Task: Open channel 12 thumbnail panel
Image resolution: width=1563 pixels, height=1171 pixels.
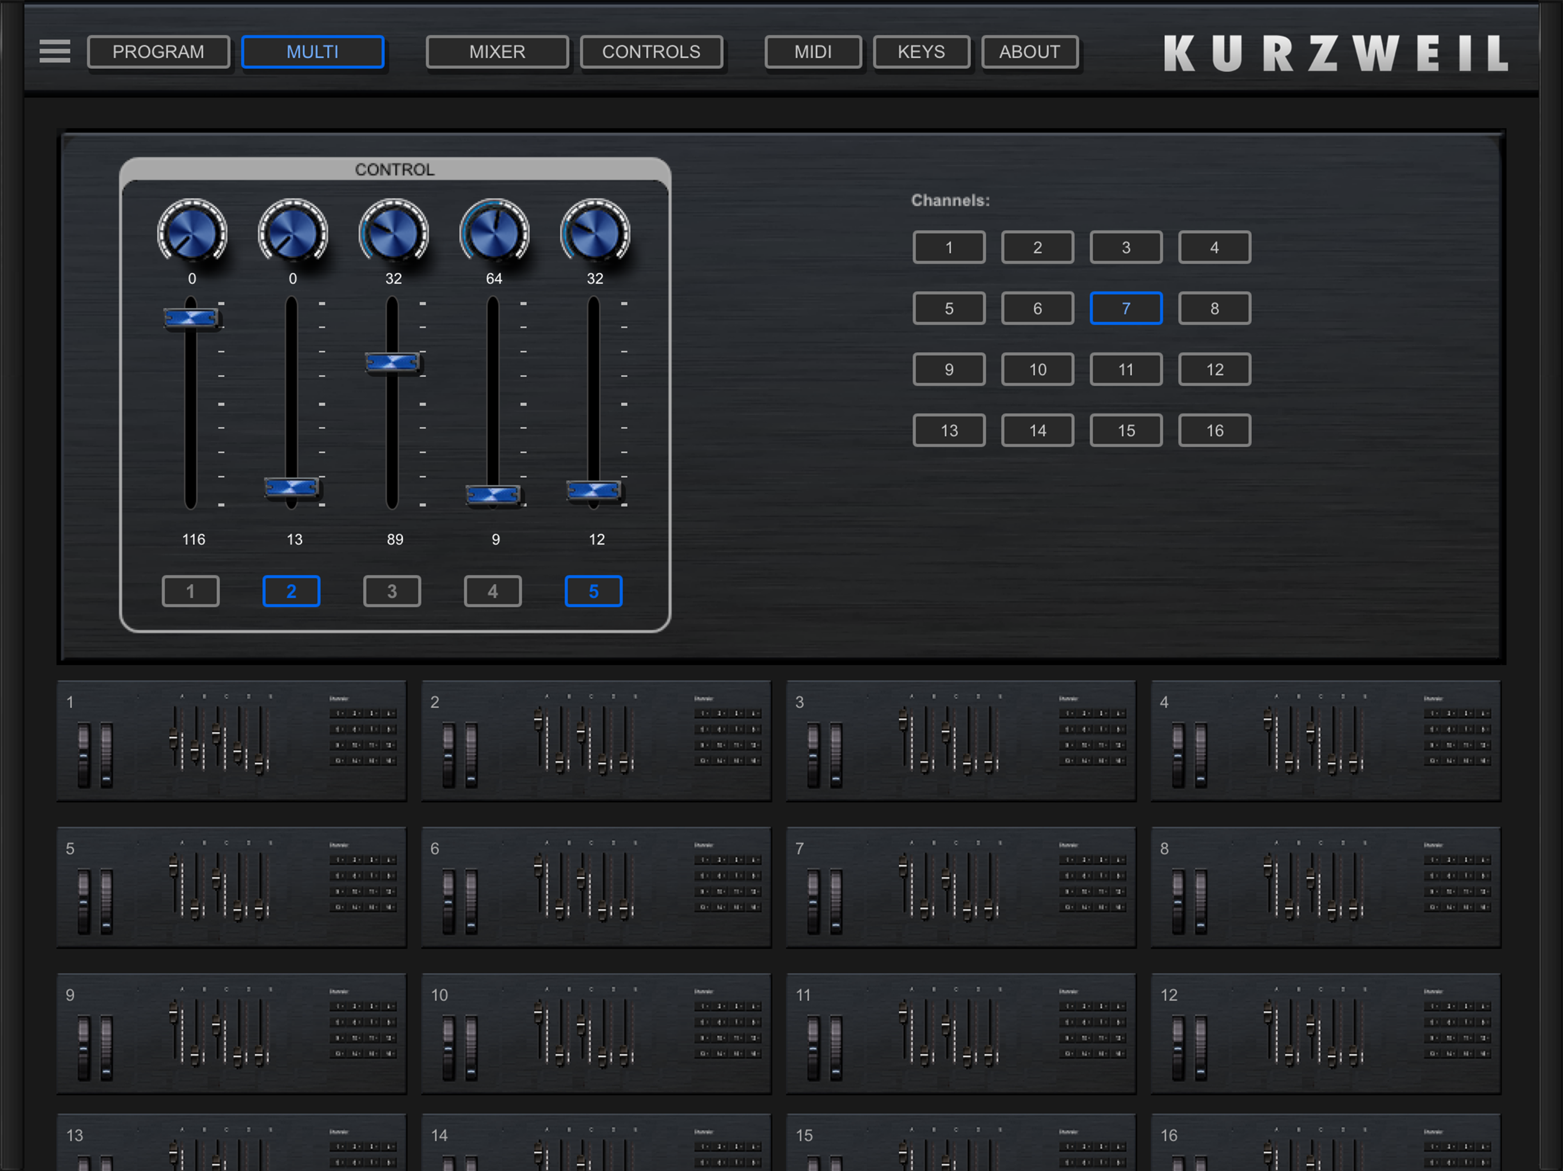Action: click(1326, 1034)
